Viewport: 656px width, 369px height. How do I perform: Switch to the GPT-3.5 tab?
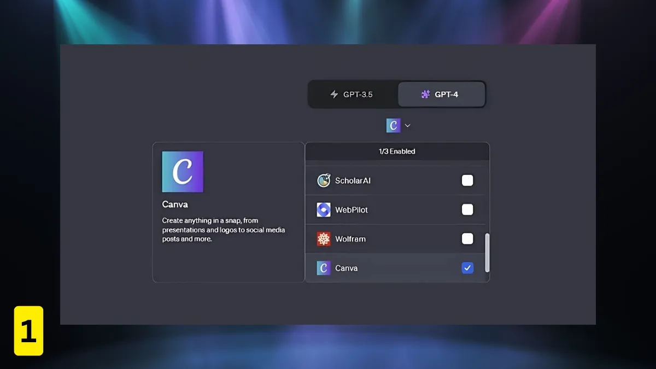(353, 94)
